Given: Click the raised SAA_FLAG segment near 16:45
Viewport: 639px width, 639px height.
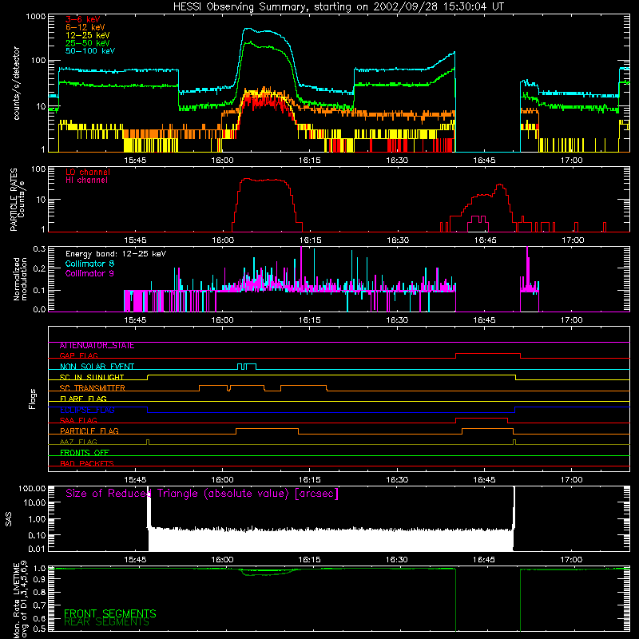Looking at the screenshot, I should click(482, 419).
